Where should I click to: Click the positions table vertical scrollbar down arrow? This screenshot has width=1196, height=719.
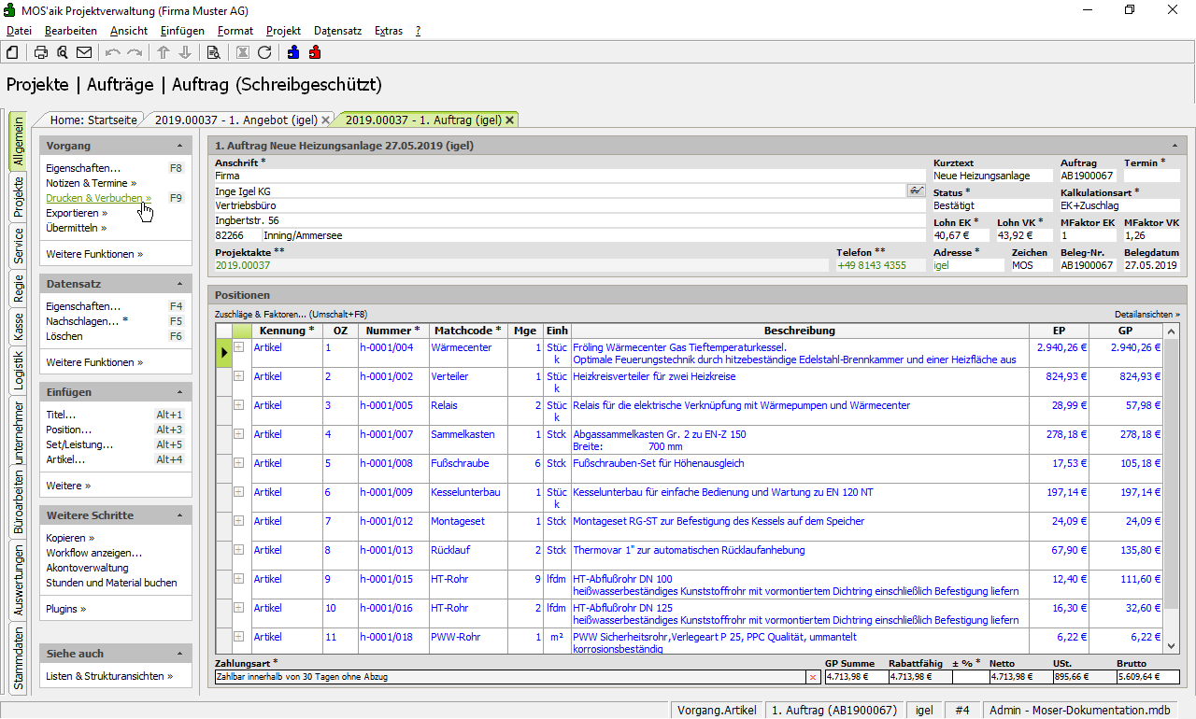[1172, 645]
